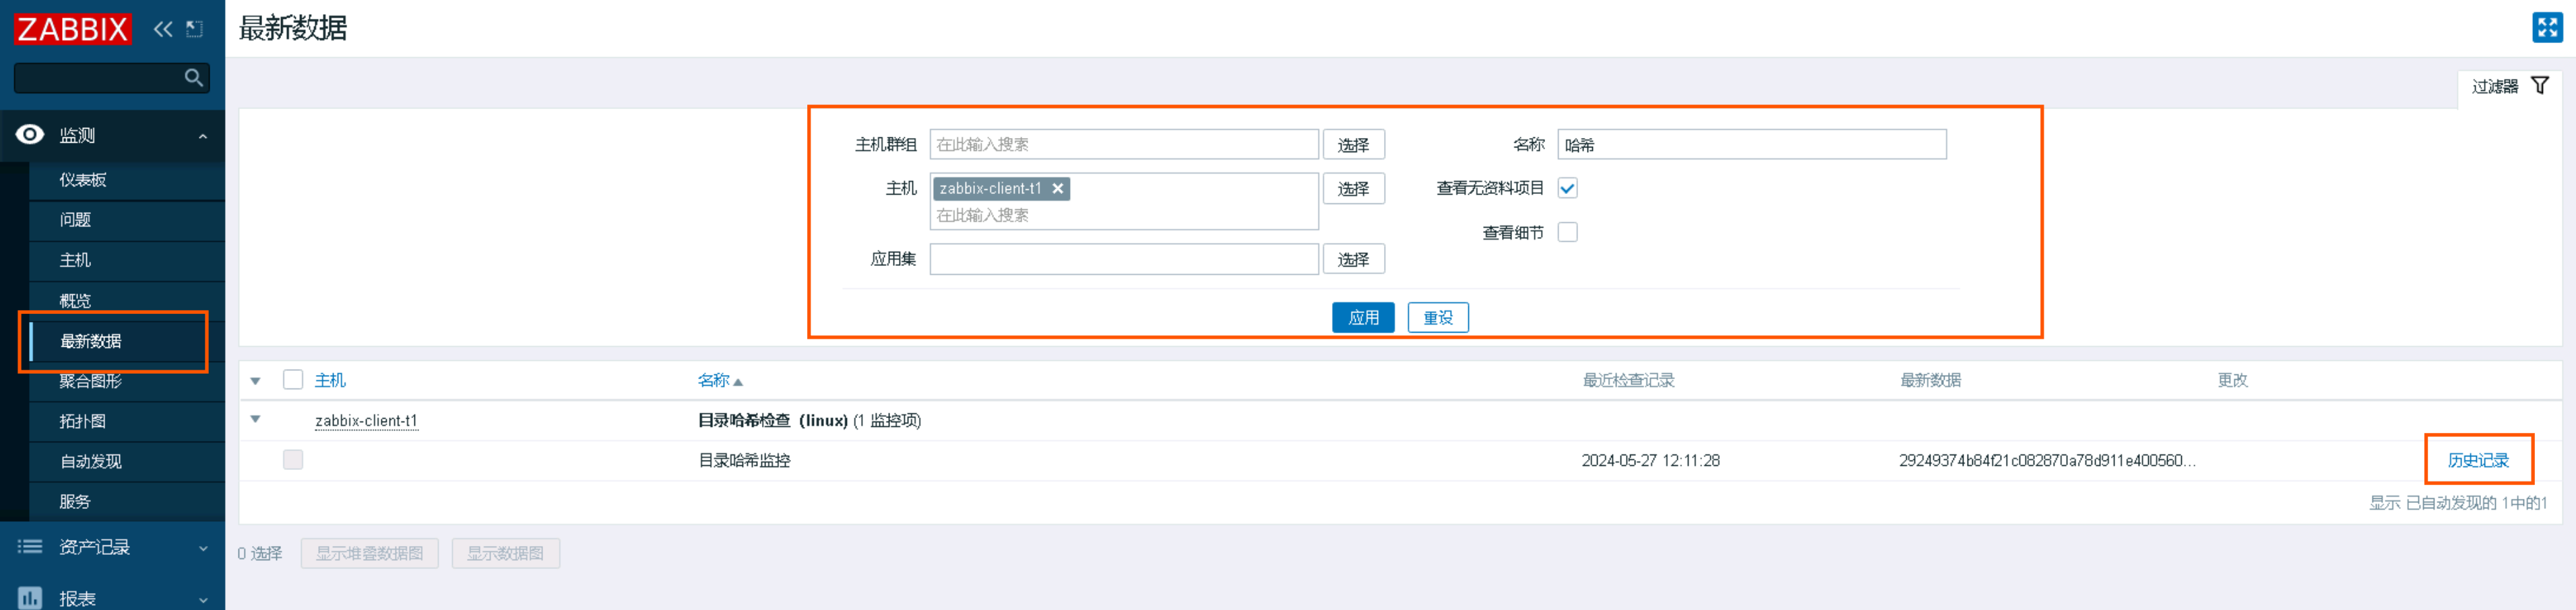The width and height of the screenshot is (2576, 610).
Task: Collapse the 监测 menu section arrow
Action: 203,136
